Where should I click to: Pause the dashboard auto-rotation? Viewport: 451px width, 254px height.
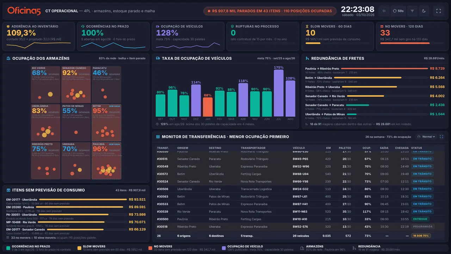click(384, 11)
